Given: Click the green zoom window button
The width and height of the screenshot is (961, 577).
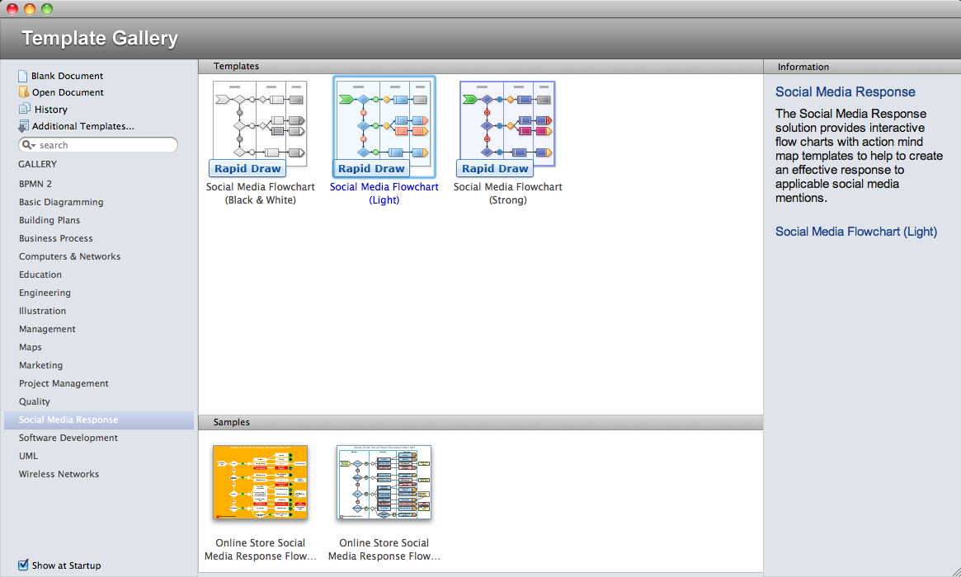Looking at the screenshot, I should coord(47,8).
